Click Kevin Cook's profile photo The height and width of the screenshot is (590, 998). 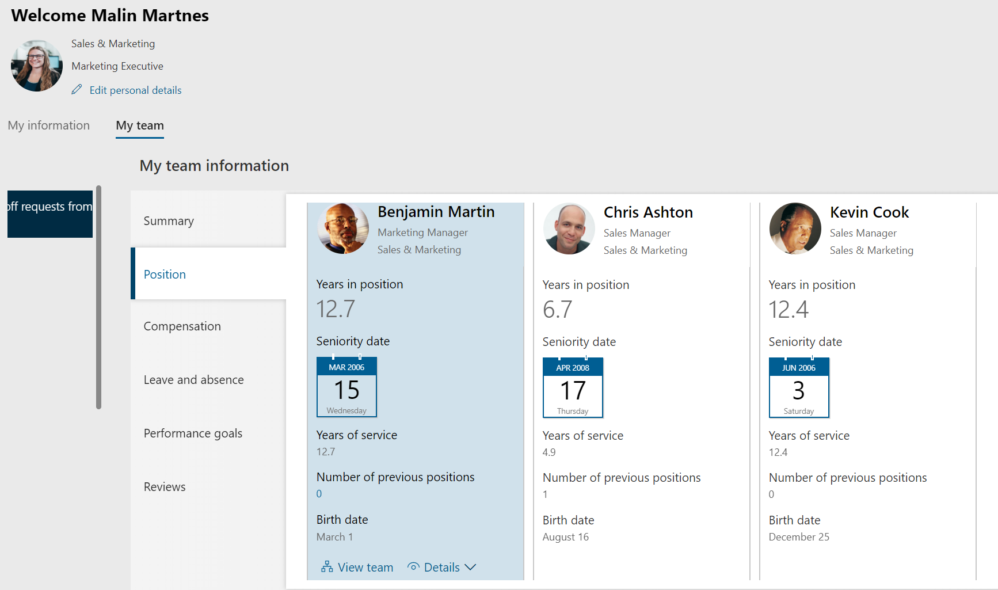795,229
